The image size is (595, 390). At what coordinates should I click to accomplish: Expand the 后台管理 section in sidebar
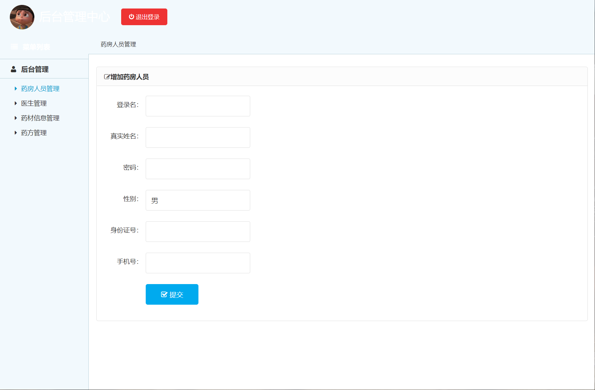tap(35, 69)
